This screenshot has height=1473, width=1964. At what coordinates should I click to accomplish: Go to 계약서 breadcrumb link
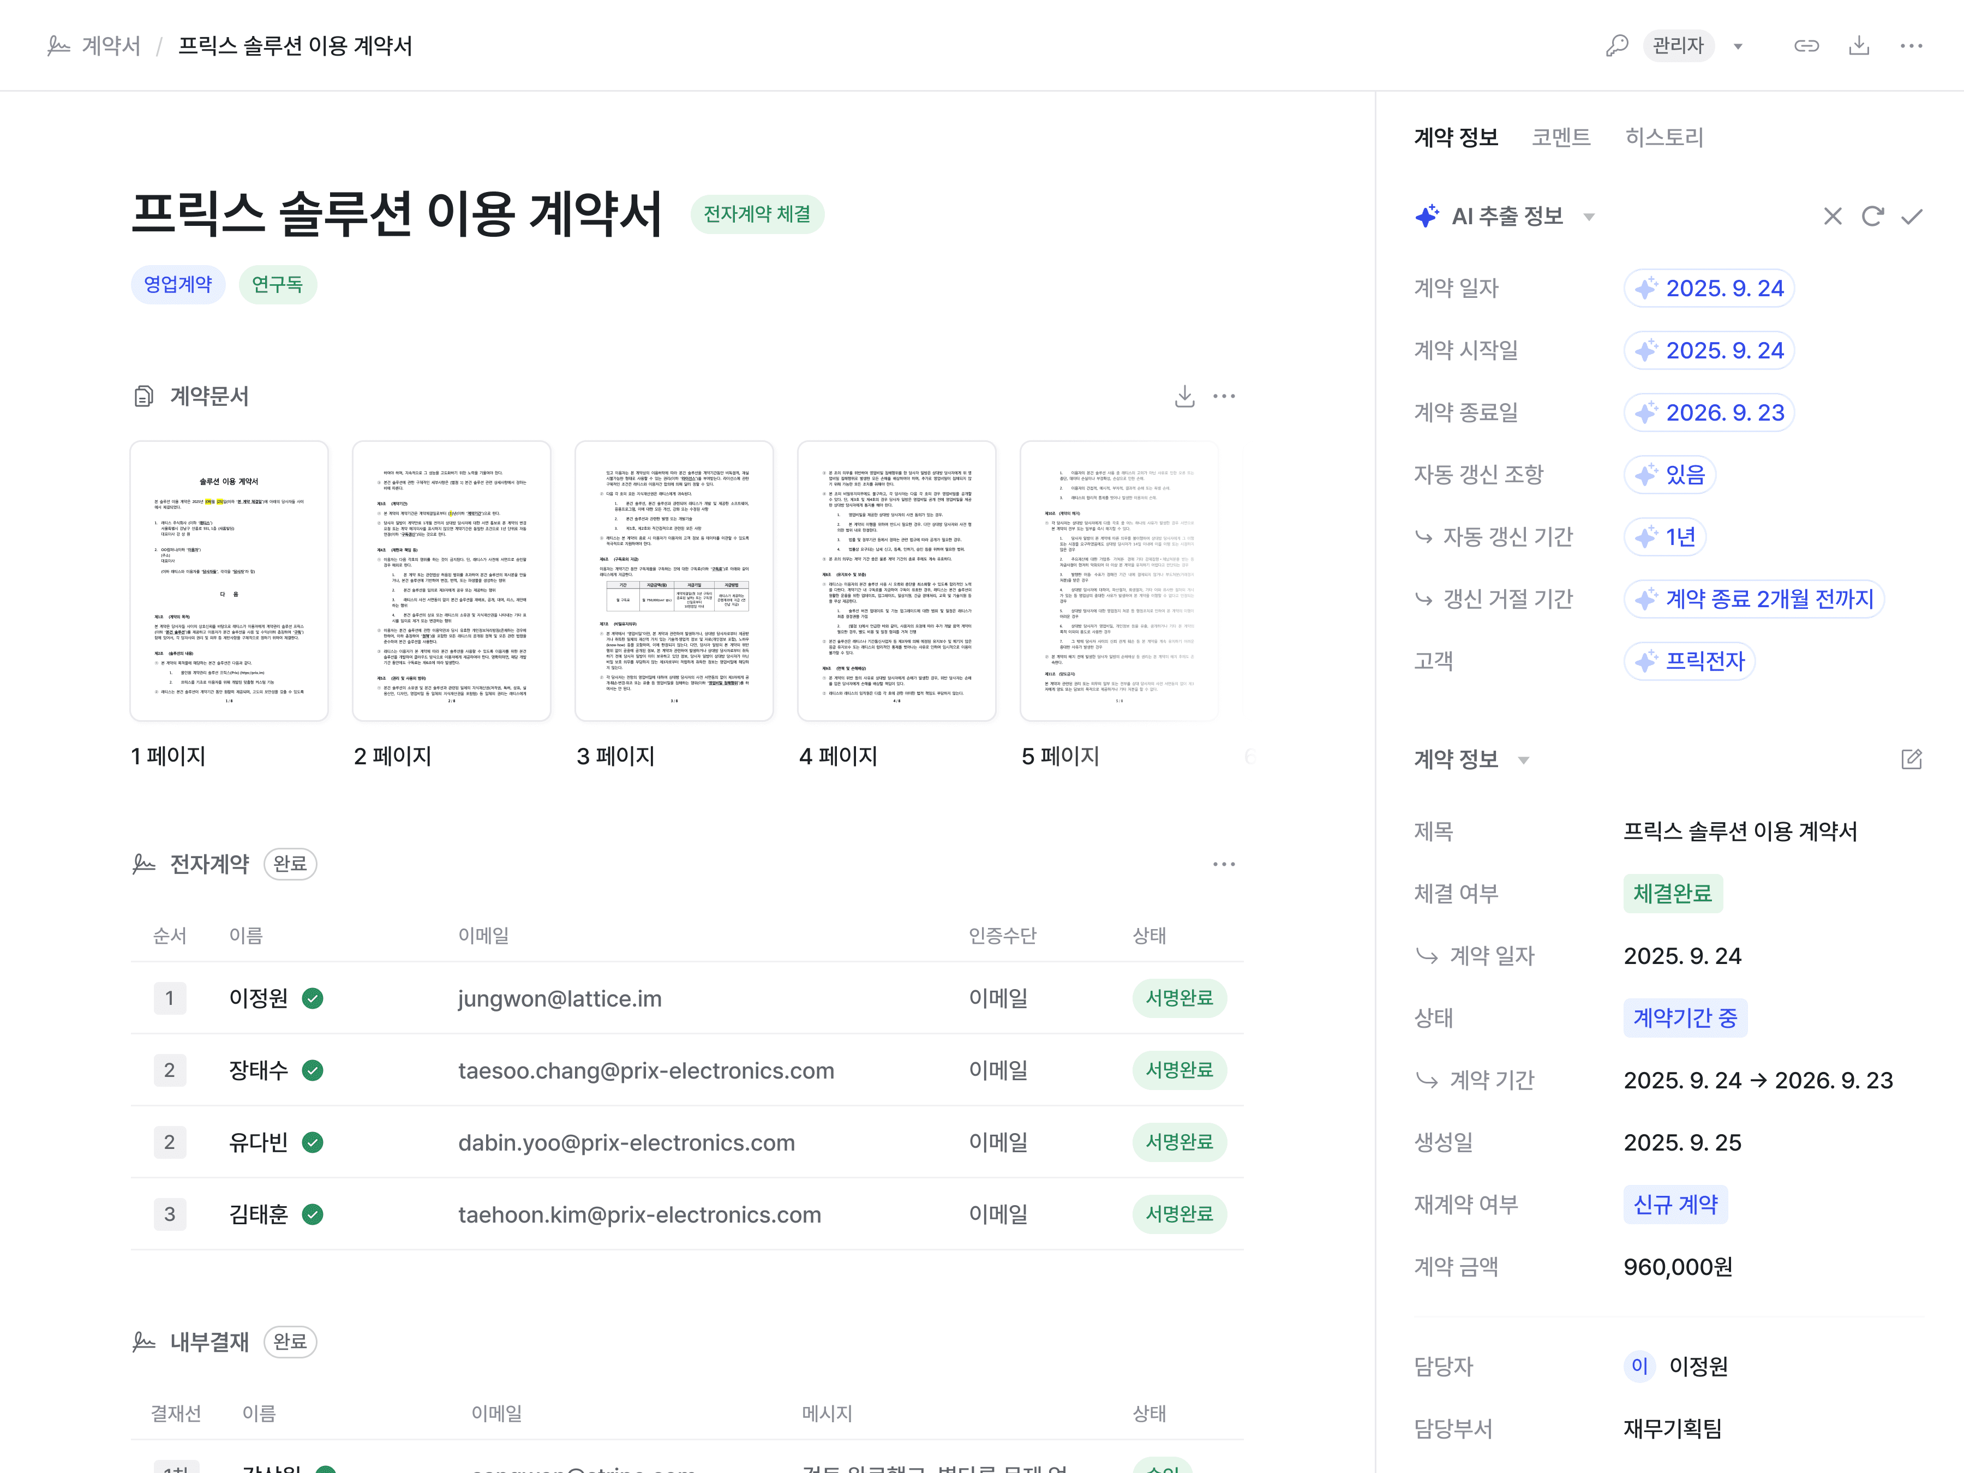tap(110, 45)
